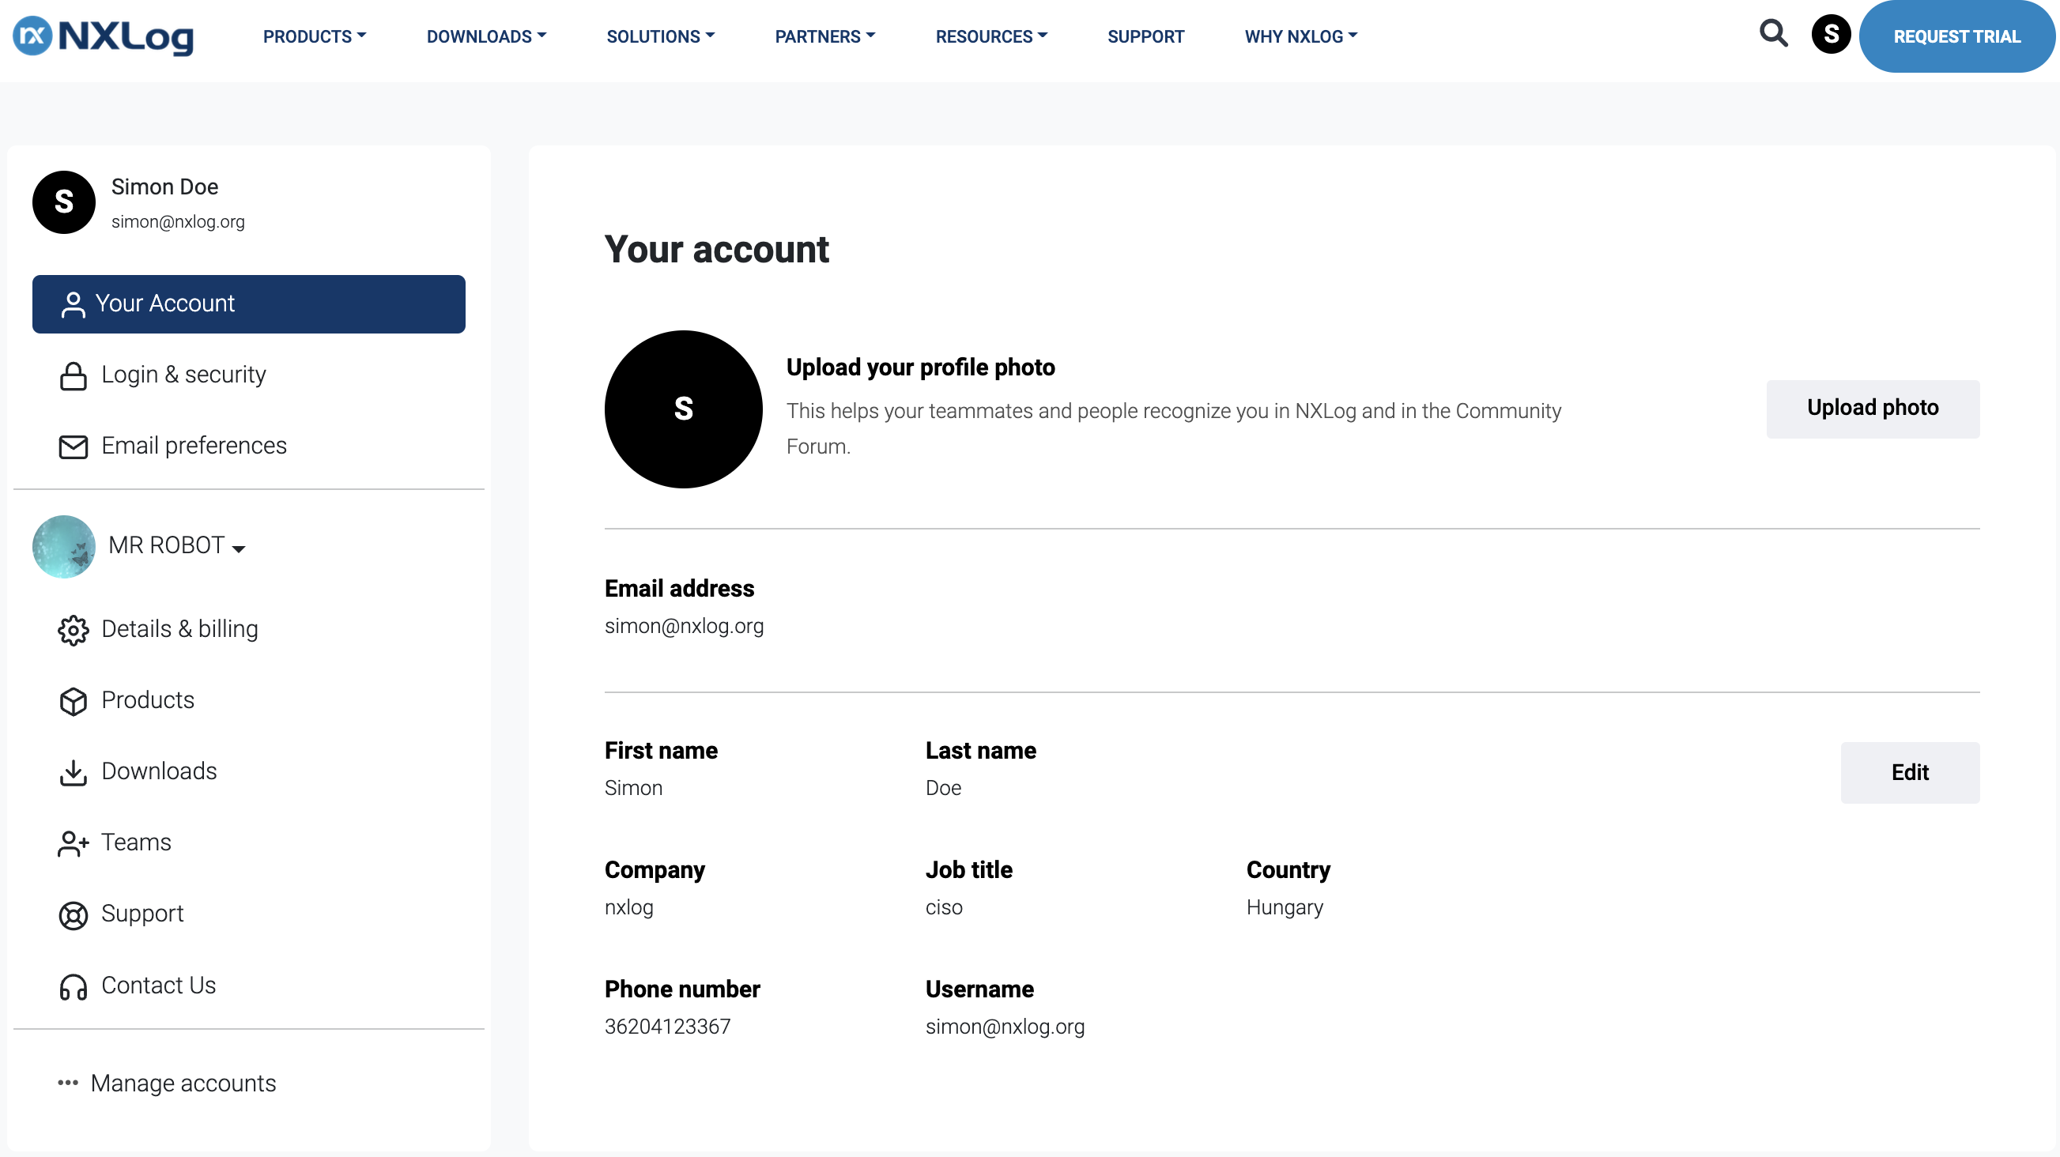
Task: Click the email simon@nxlog.org under Email address
Action: click(x=684, y=626)
